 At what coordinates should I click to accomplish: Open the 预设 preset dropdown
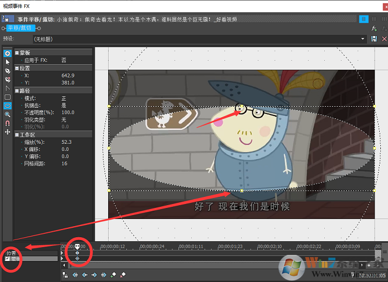[x=363, y=39]
